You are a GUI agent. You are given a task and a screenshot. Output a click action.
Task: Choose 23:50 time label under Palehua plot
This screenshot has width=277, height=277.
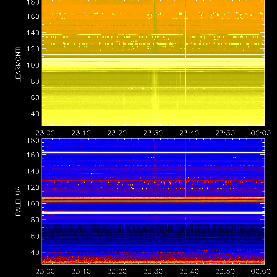(225, 271)
